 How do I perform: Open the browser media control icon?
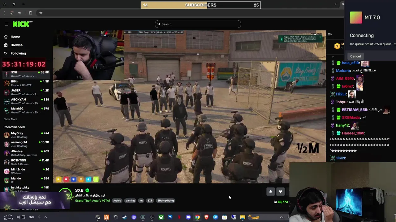(19, 13)
